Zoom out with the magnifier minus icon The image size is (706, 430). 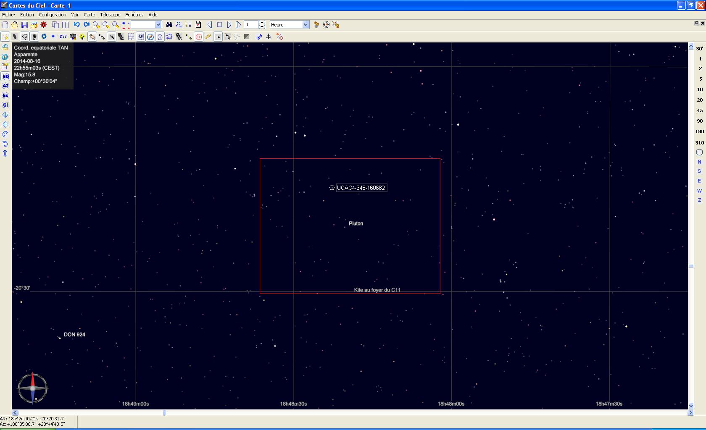coord(106,25)
